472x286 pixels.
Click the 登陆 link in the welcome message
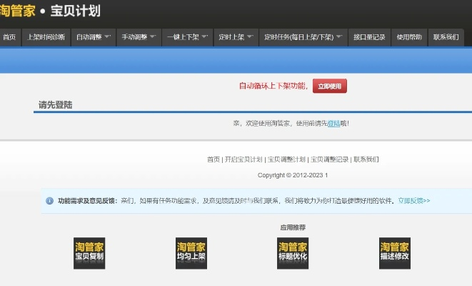tap(333, 124)
